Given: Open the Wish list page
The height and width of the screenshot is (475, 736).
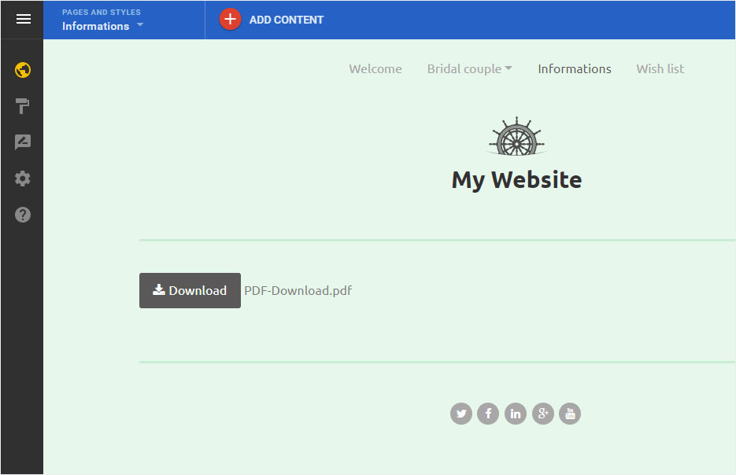Looking at the screenshot, I should [x=660, y=69].
